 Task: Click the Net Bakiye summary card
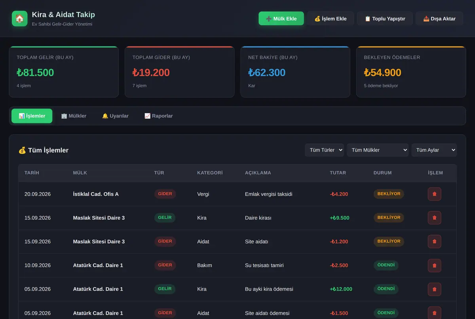point(295,72)
